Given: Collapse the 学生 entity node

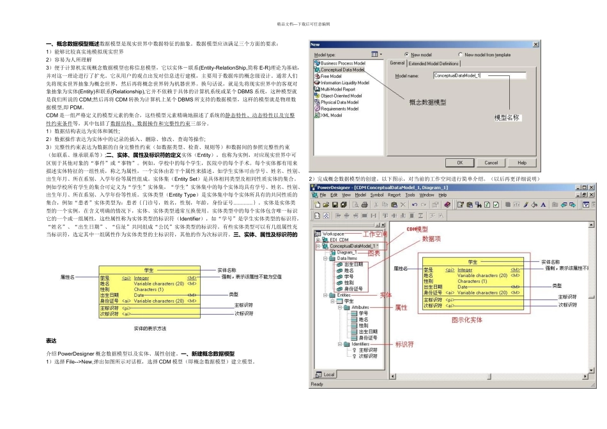Looking at the screenshot, I should (x=332, y=301).
